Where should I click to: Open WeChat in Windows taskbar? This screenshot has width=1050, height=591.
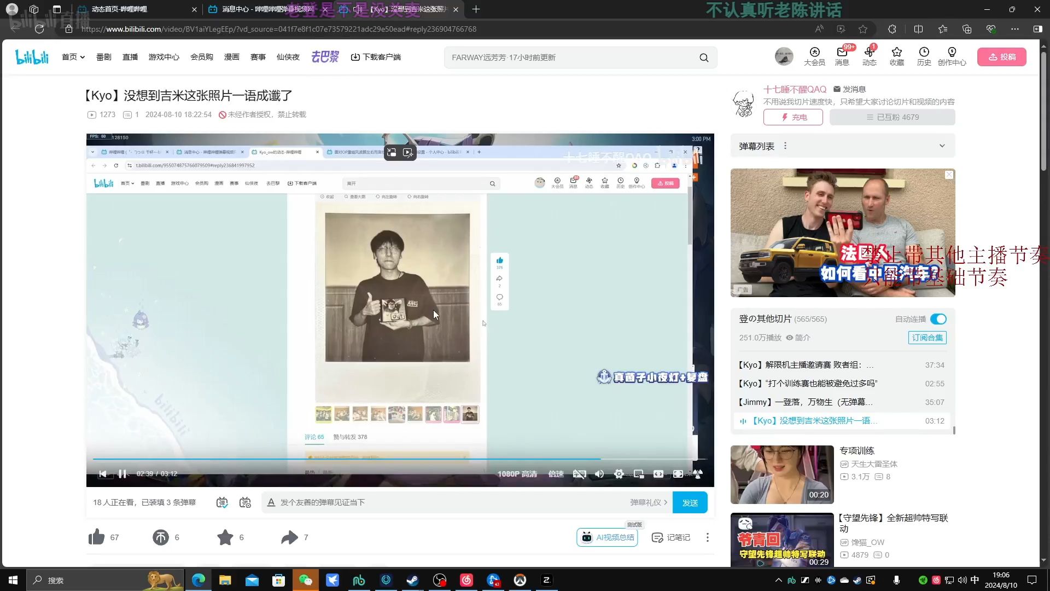pos(305,580)
